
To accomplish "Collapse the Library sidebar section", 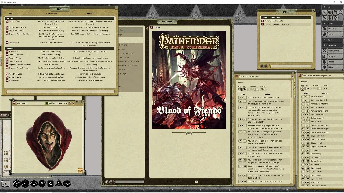I will (x=333, y=23).
